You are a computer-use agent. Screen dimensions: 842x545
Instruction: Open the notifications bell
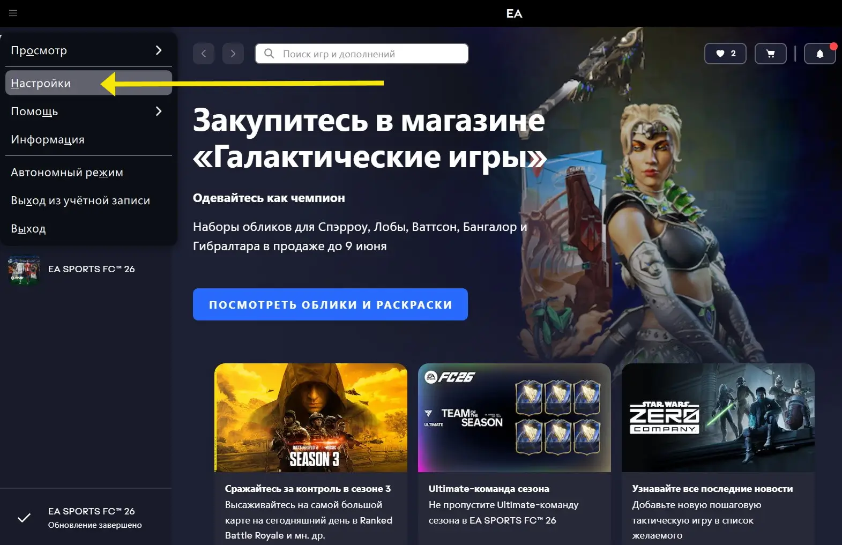(820, 54)
